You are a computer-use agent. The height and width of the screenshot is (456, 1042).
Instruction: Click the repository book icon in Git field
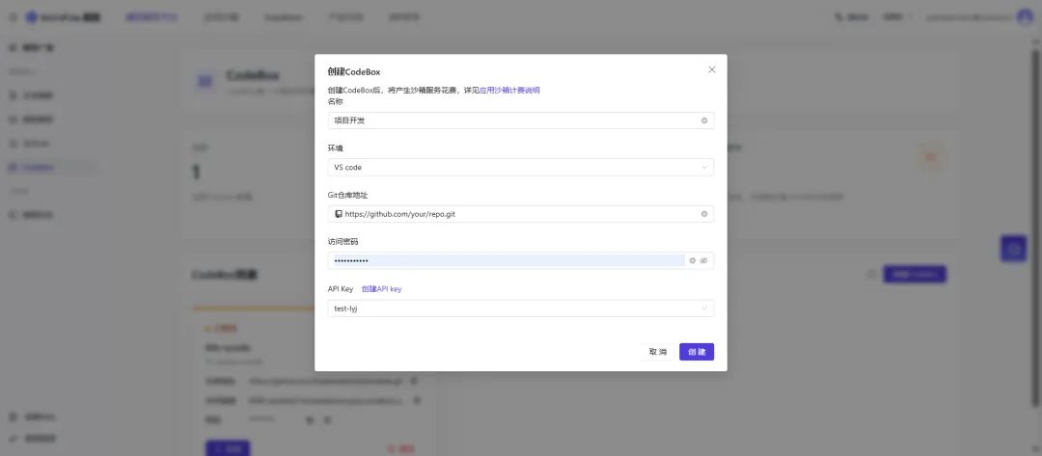339,214
